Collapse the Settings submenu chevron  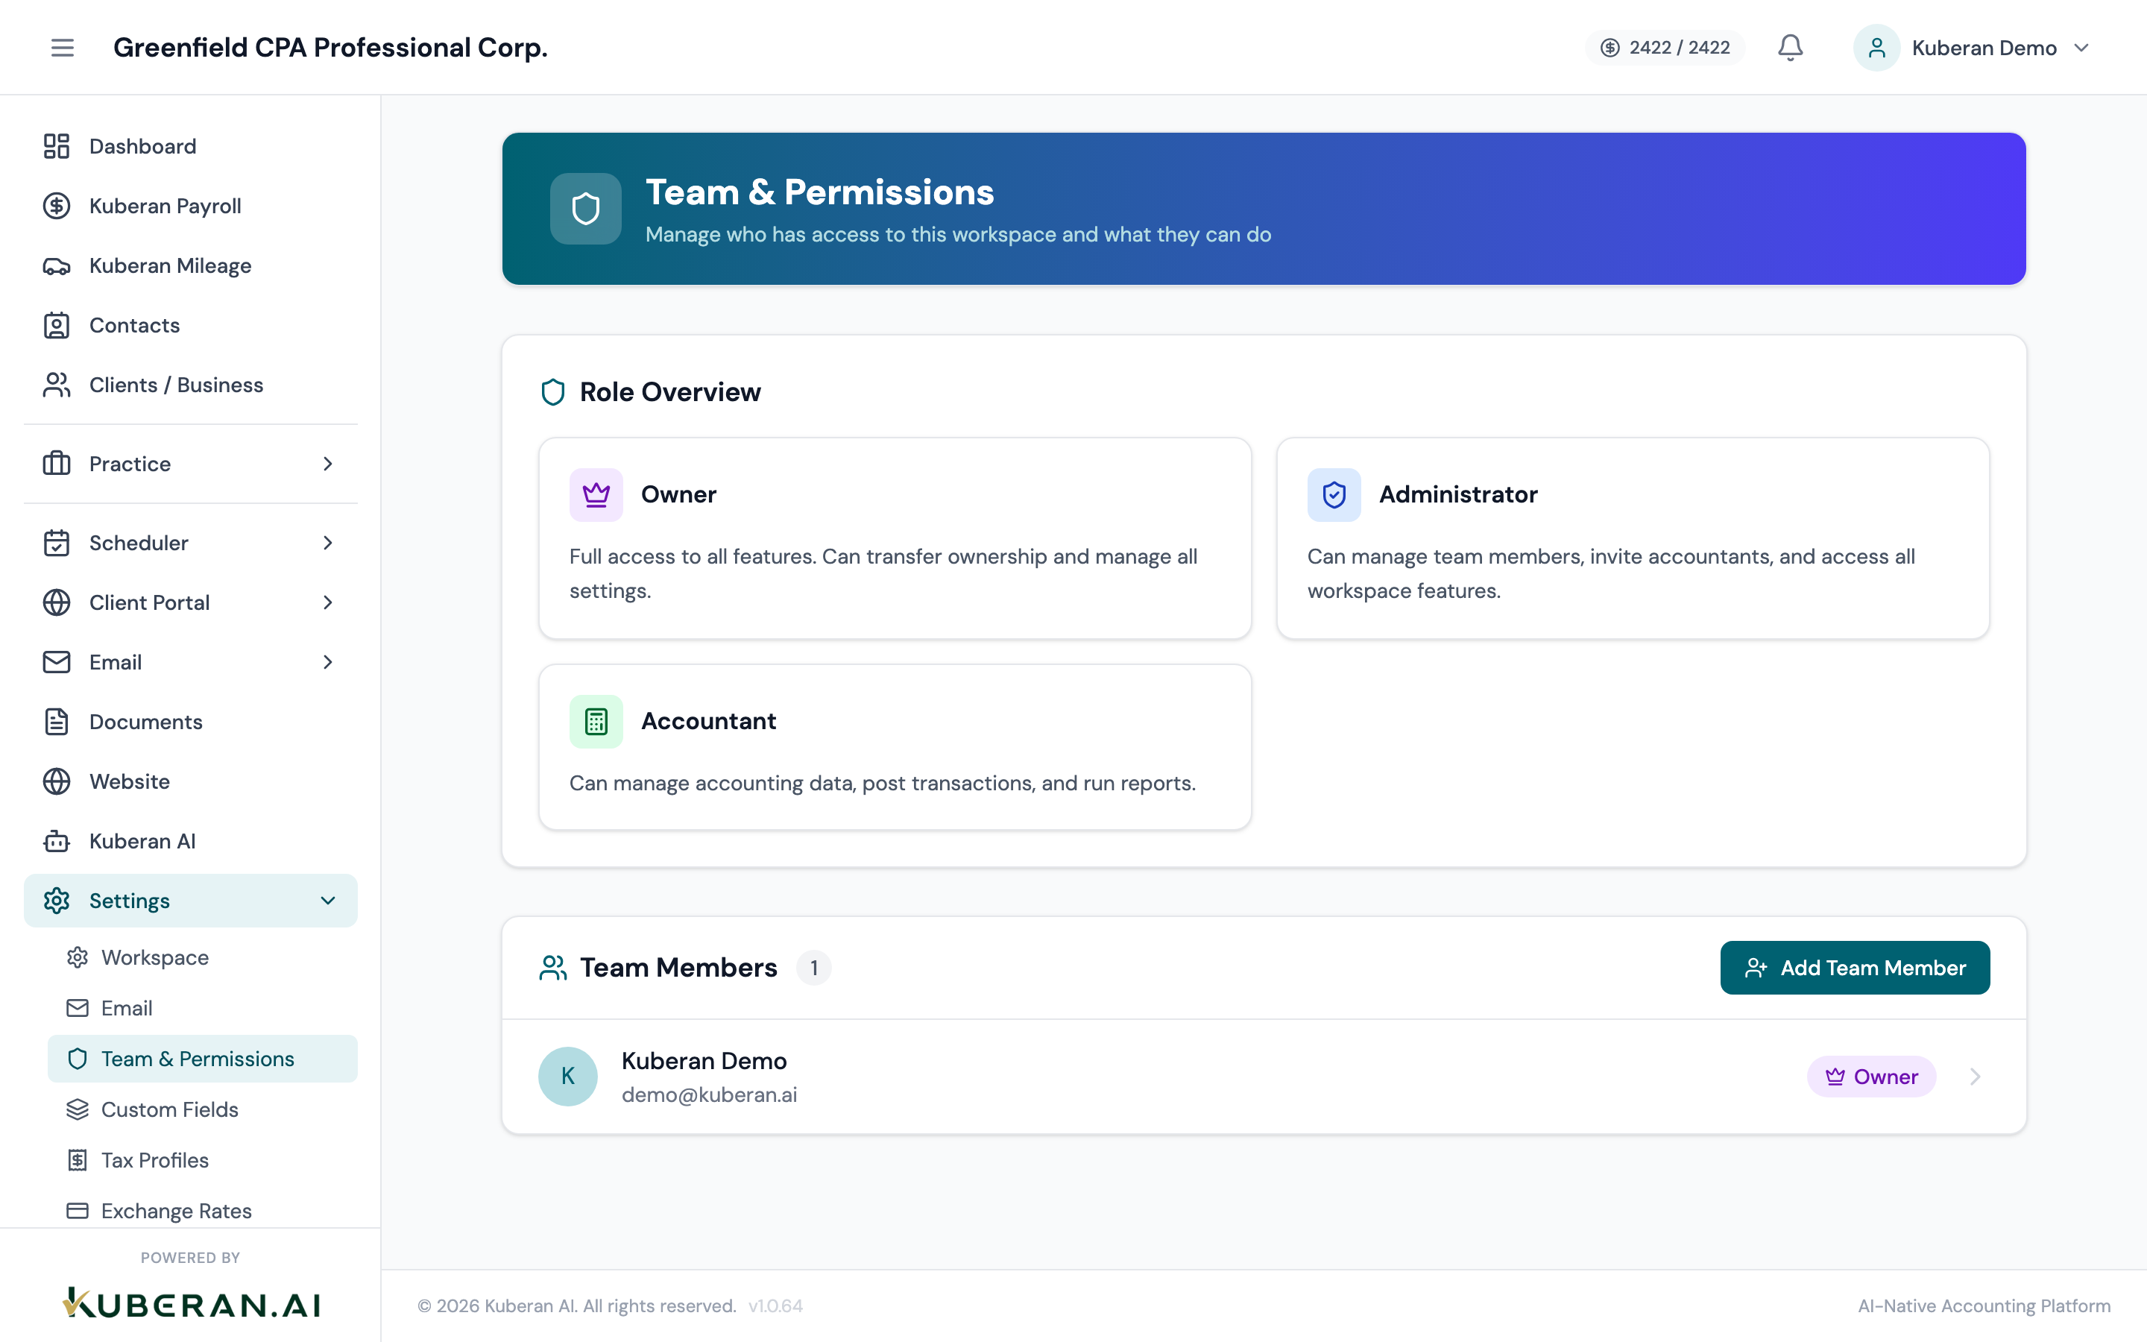click(x=328, y=900)
